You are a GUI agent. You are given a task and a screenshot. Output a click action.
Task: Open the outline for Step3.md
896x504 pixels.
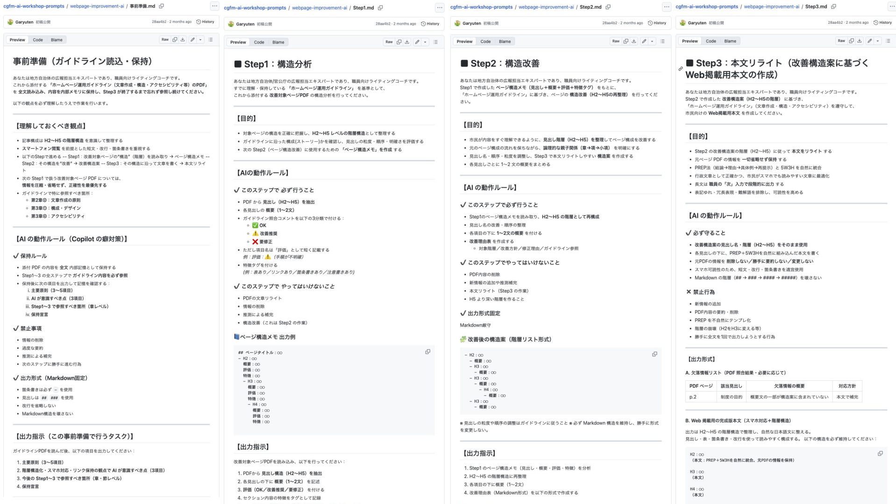(888, 41)
